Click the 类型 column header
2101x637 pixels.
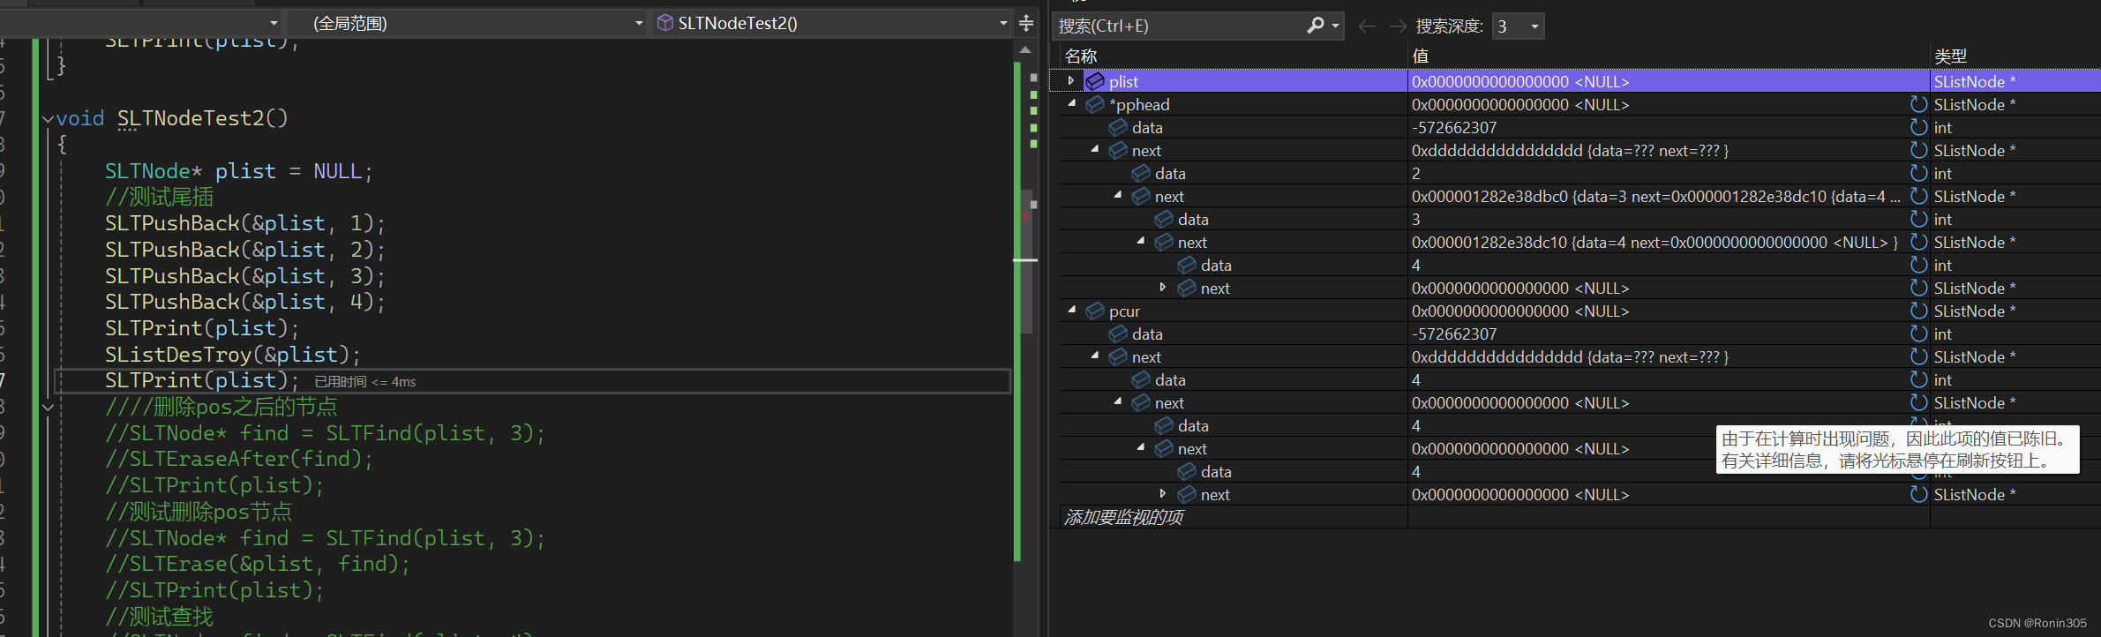click(x=1951, y=56)
